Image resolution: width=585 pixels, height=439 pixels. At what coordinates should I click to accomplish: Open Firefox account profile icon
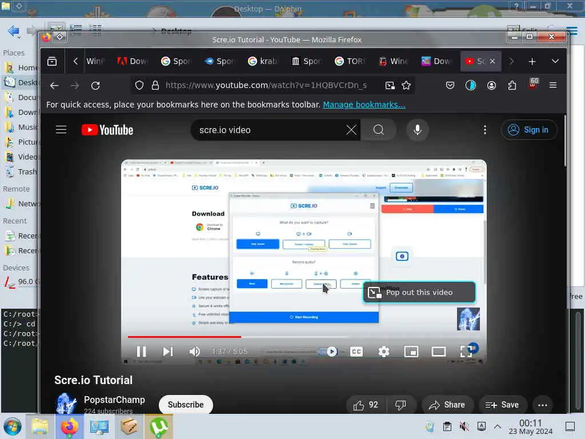click(491, 86)
